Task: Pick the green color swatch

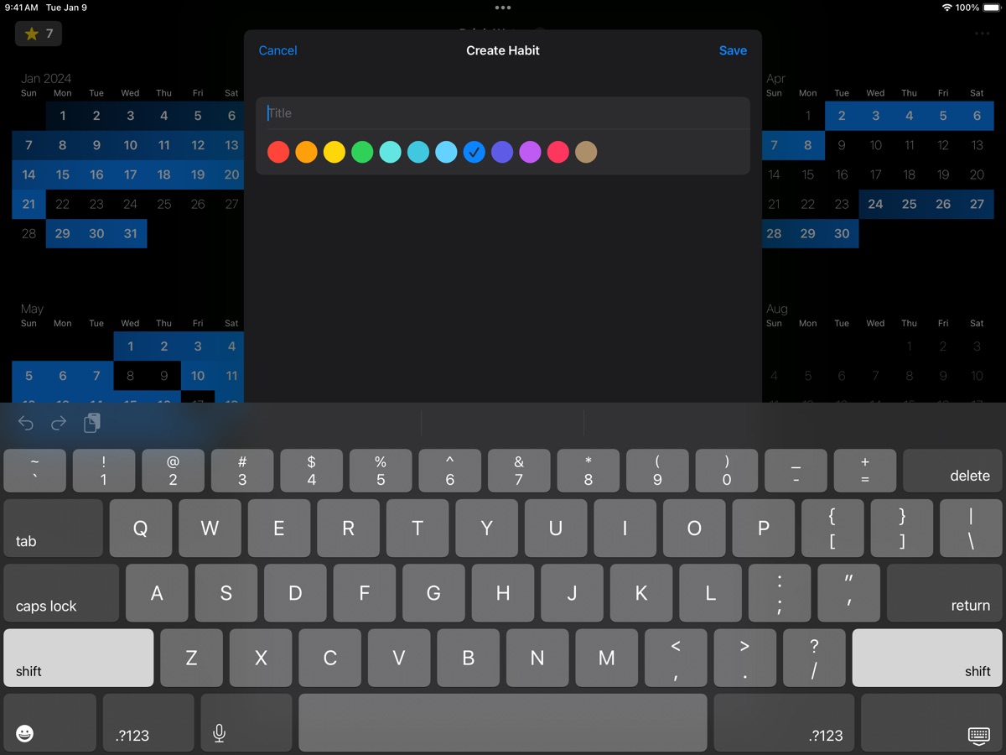Action: tap(362, 152)
